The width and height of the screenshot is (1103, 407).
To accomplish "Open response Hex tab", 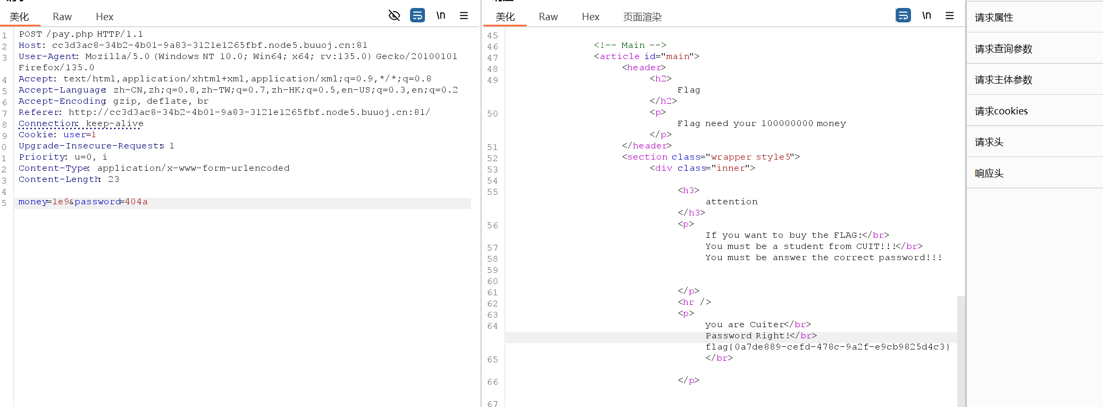I will [x=590, y=17].
